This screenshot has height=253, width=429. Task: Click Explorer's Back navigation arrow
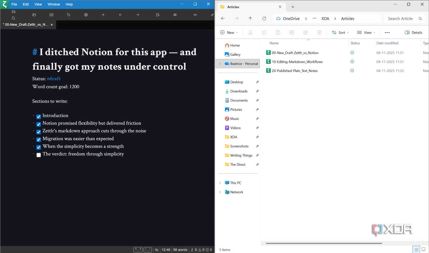(x=223, y=18)
